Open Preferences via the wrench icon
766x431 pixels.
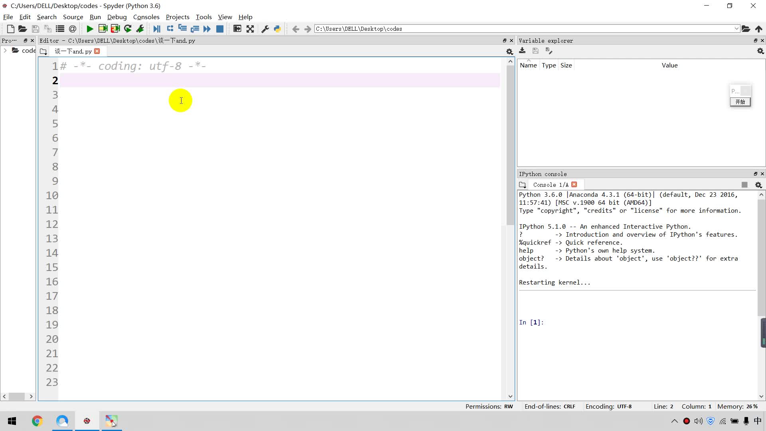[x=265, y=29]
